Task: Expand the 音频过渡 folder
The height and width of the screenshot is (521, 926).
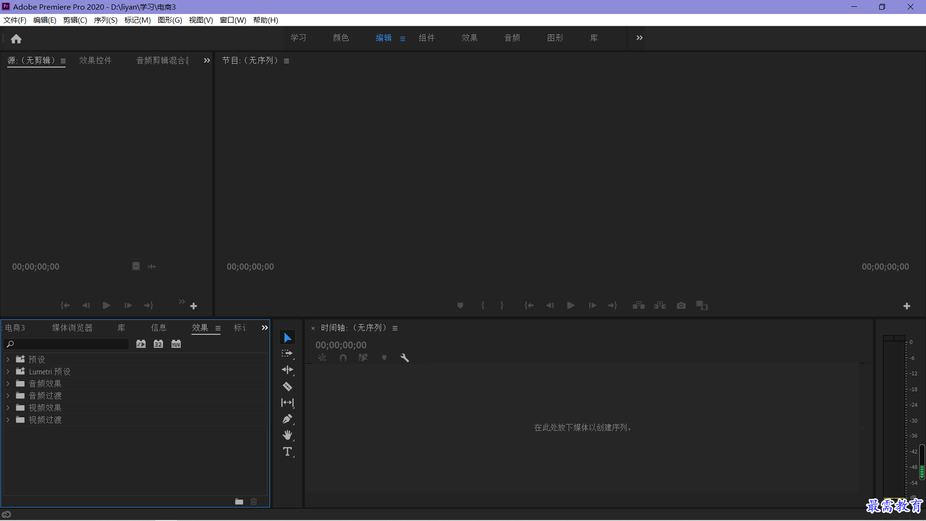Action: tap(8, 396)
